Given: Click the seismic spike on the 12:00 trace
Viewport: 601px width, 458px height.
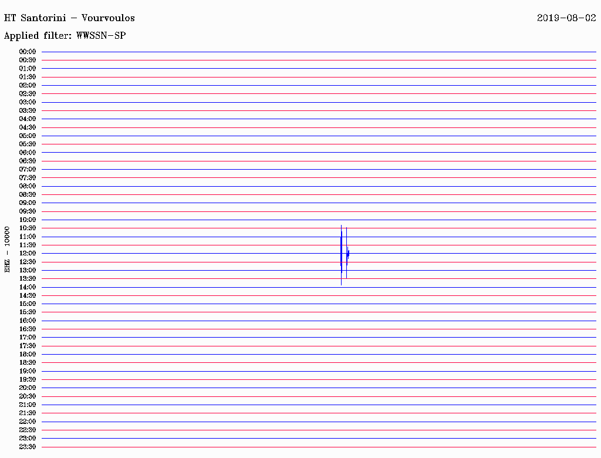Looking at the screenshot, I should click(345, 255).
